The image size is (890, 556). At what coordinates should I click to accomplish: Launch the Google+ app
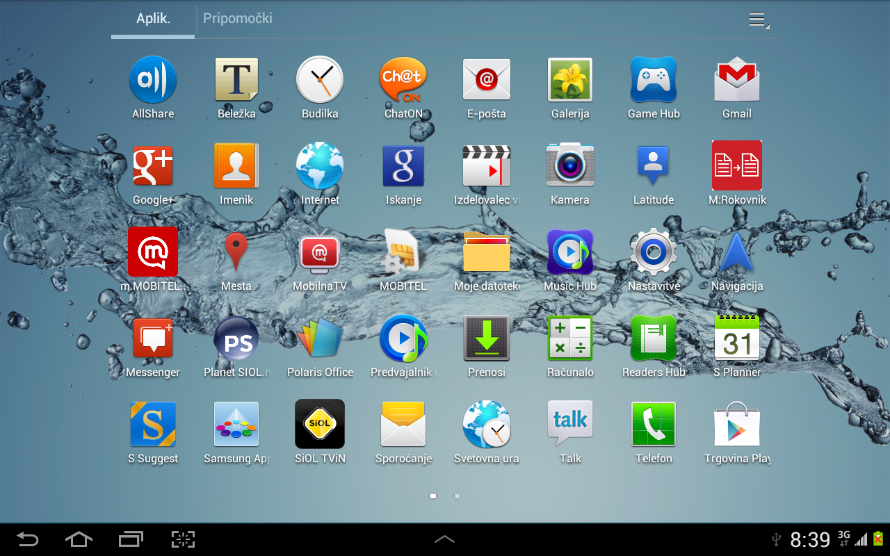tap(153, 166)
